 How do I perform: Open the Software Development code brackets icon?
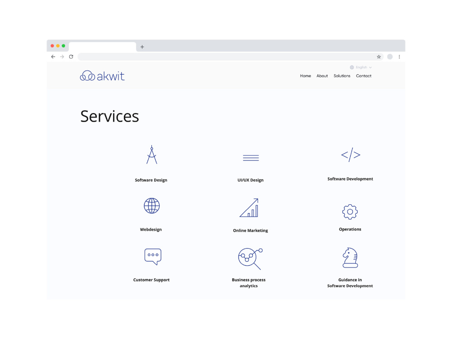tap(351, 155)
